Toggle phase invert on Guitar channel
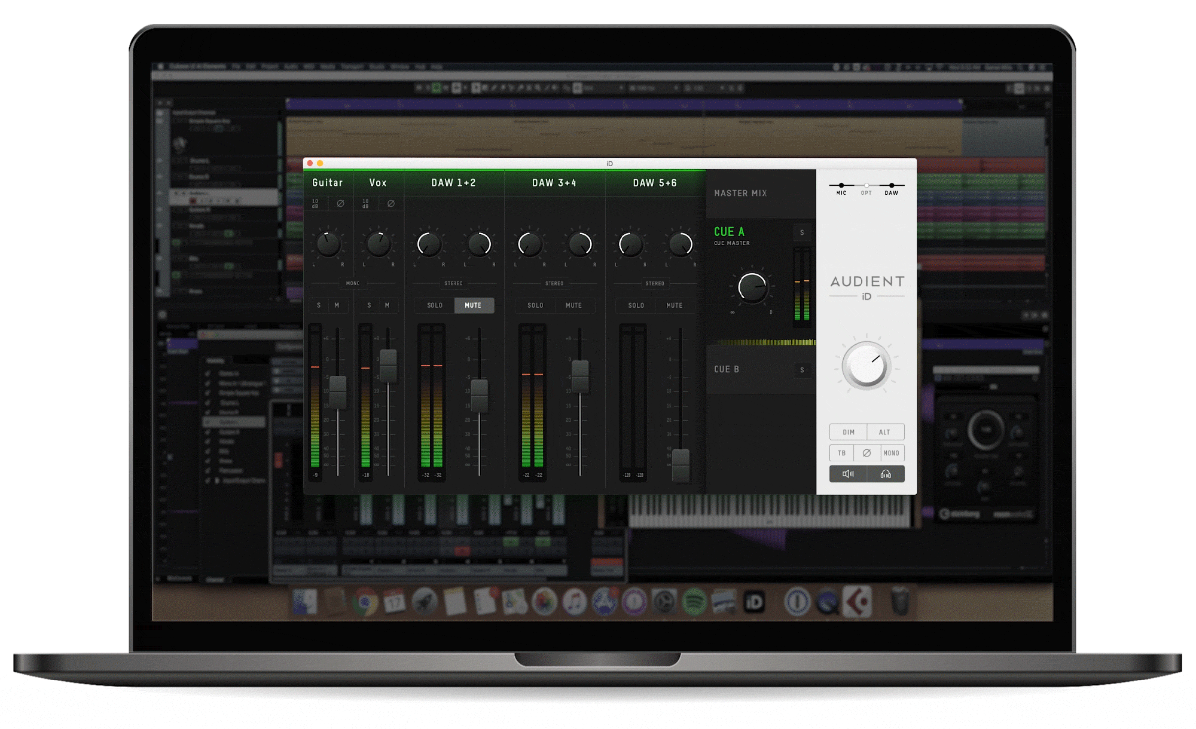 (x=340, y=204)
